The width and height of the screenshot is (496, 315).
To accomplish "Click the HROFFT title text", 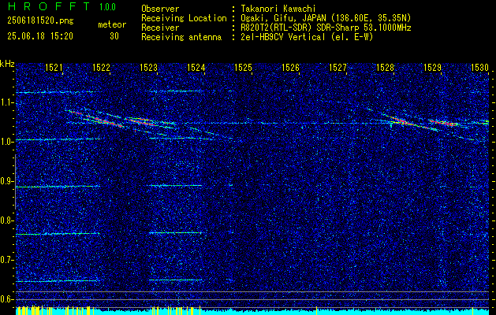I will tap(49, 6).
